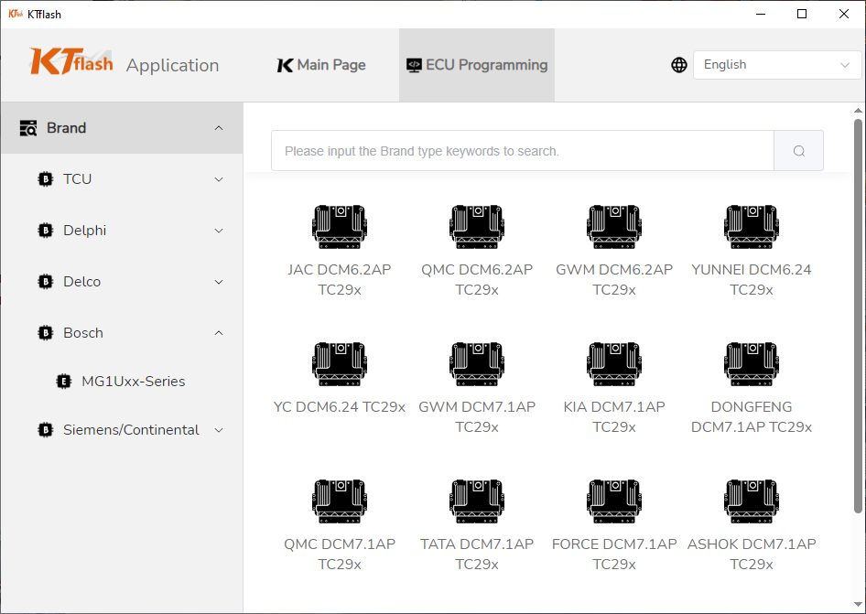The height and width of the screenshot is (614, 866).
Task: Click the TATA DCM7.1AP TC29x ECU icon
Action: pos(477,501)
